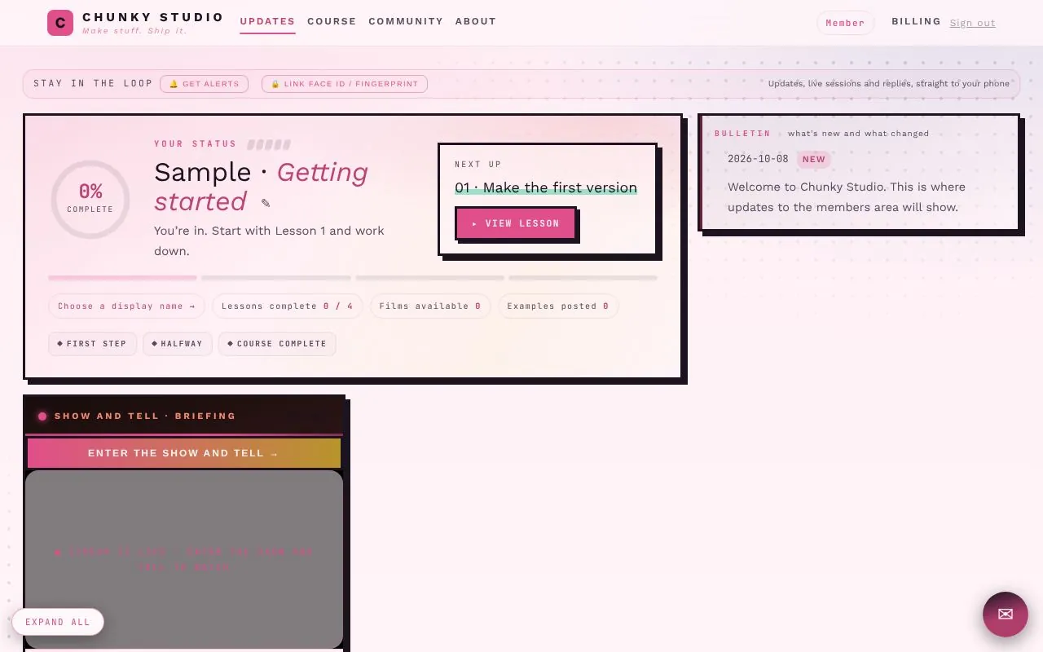Image resolution: width=1043 pixels, height=652 pixels.
Task: Open the Community nav tab
Action: 406,21
